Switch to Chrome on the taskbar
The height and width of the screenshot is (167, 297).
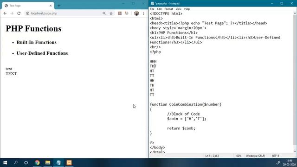pyautogui.click(x=37, y=163)
